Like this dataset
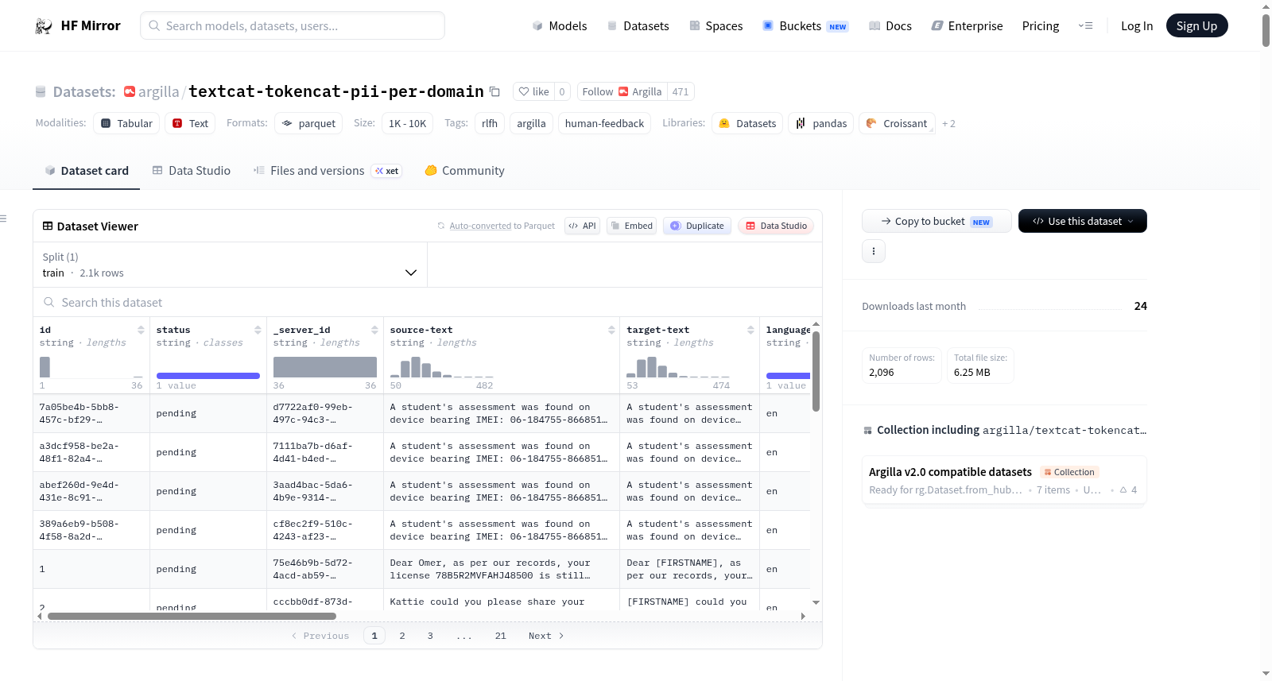Viewport: 1272px width, 681px height. tap(533, 91)
